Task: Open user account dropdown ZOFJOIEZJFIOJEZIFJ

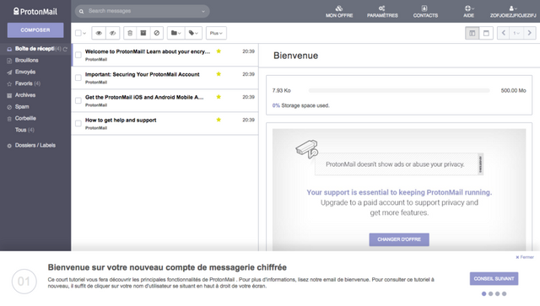Action: click(513, 11)
